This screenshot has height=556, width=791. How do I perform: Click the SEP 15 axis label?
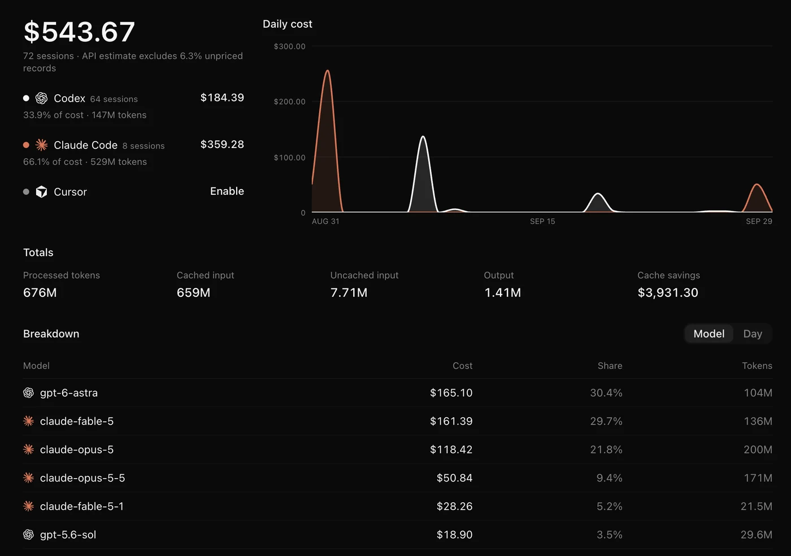[x=542, y=221]
